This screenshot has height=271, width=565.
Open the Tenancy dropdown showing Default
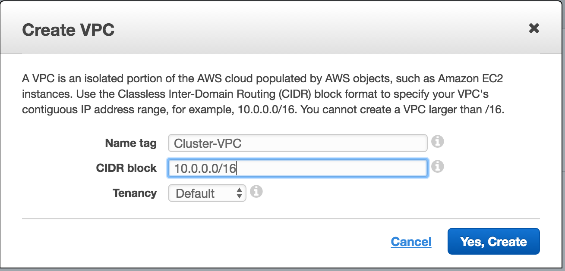207,193
